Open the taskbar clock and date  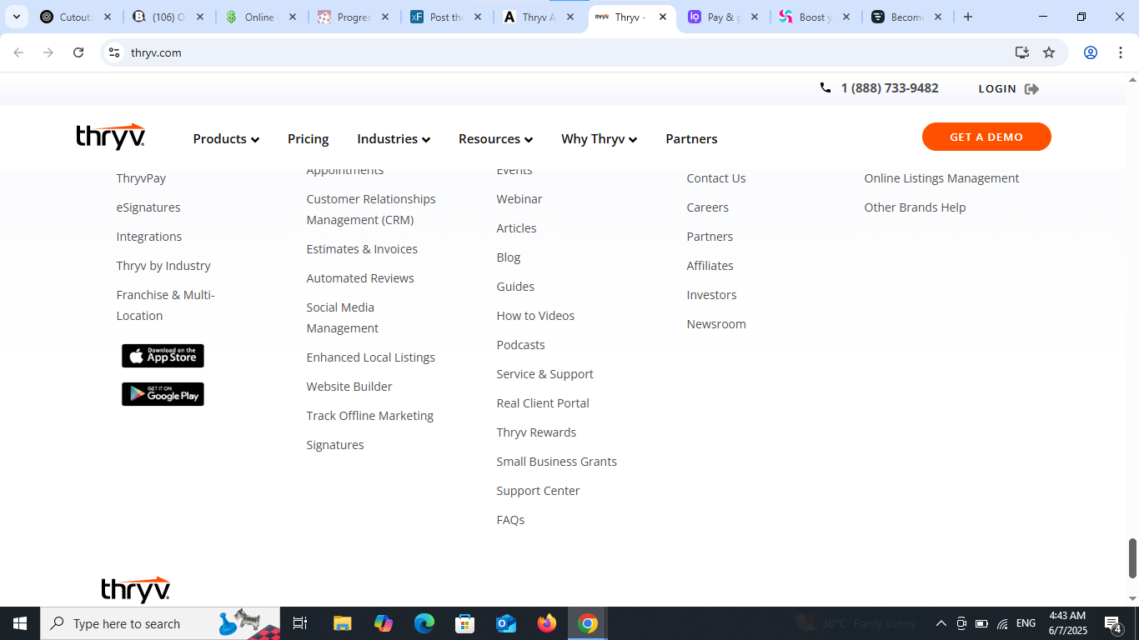(x=1066, y=623)
